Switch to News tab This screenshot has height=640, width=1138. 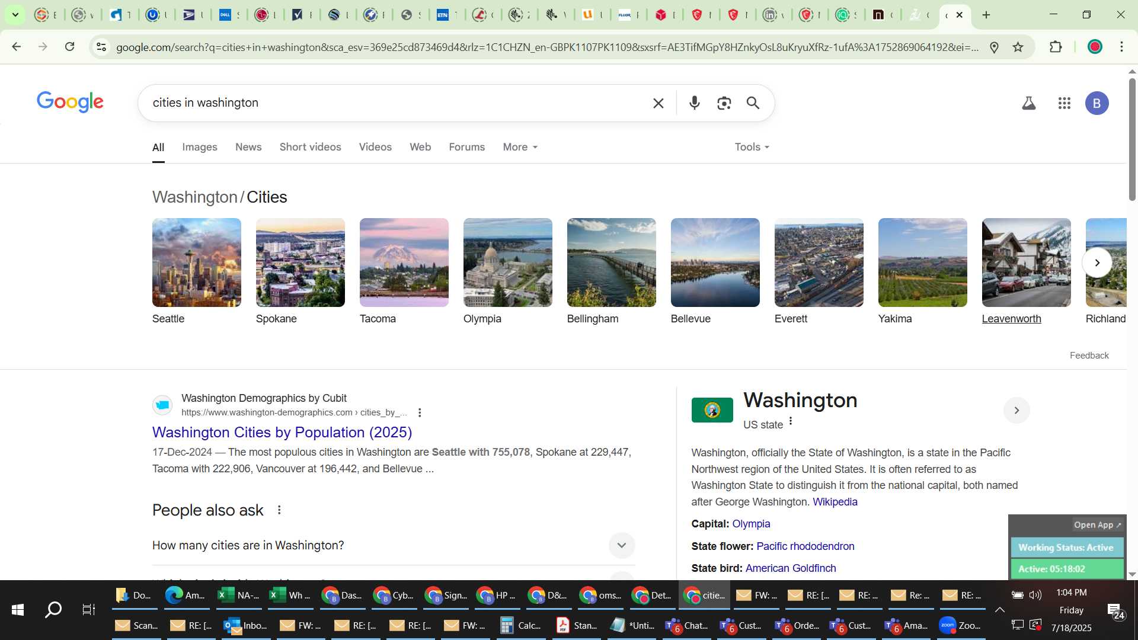(248, 147)
